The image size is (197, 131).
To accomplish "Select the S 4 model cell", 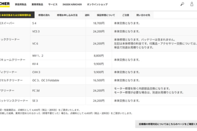I will tap(58, 23).
